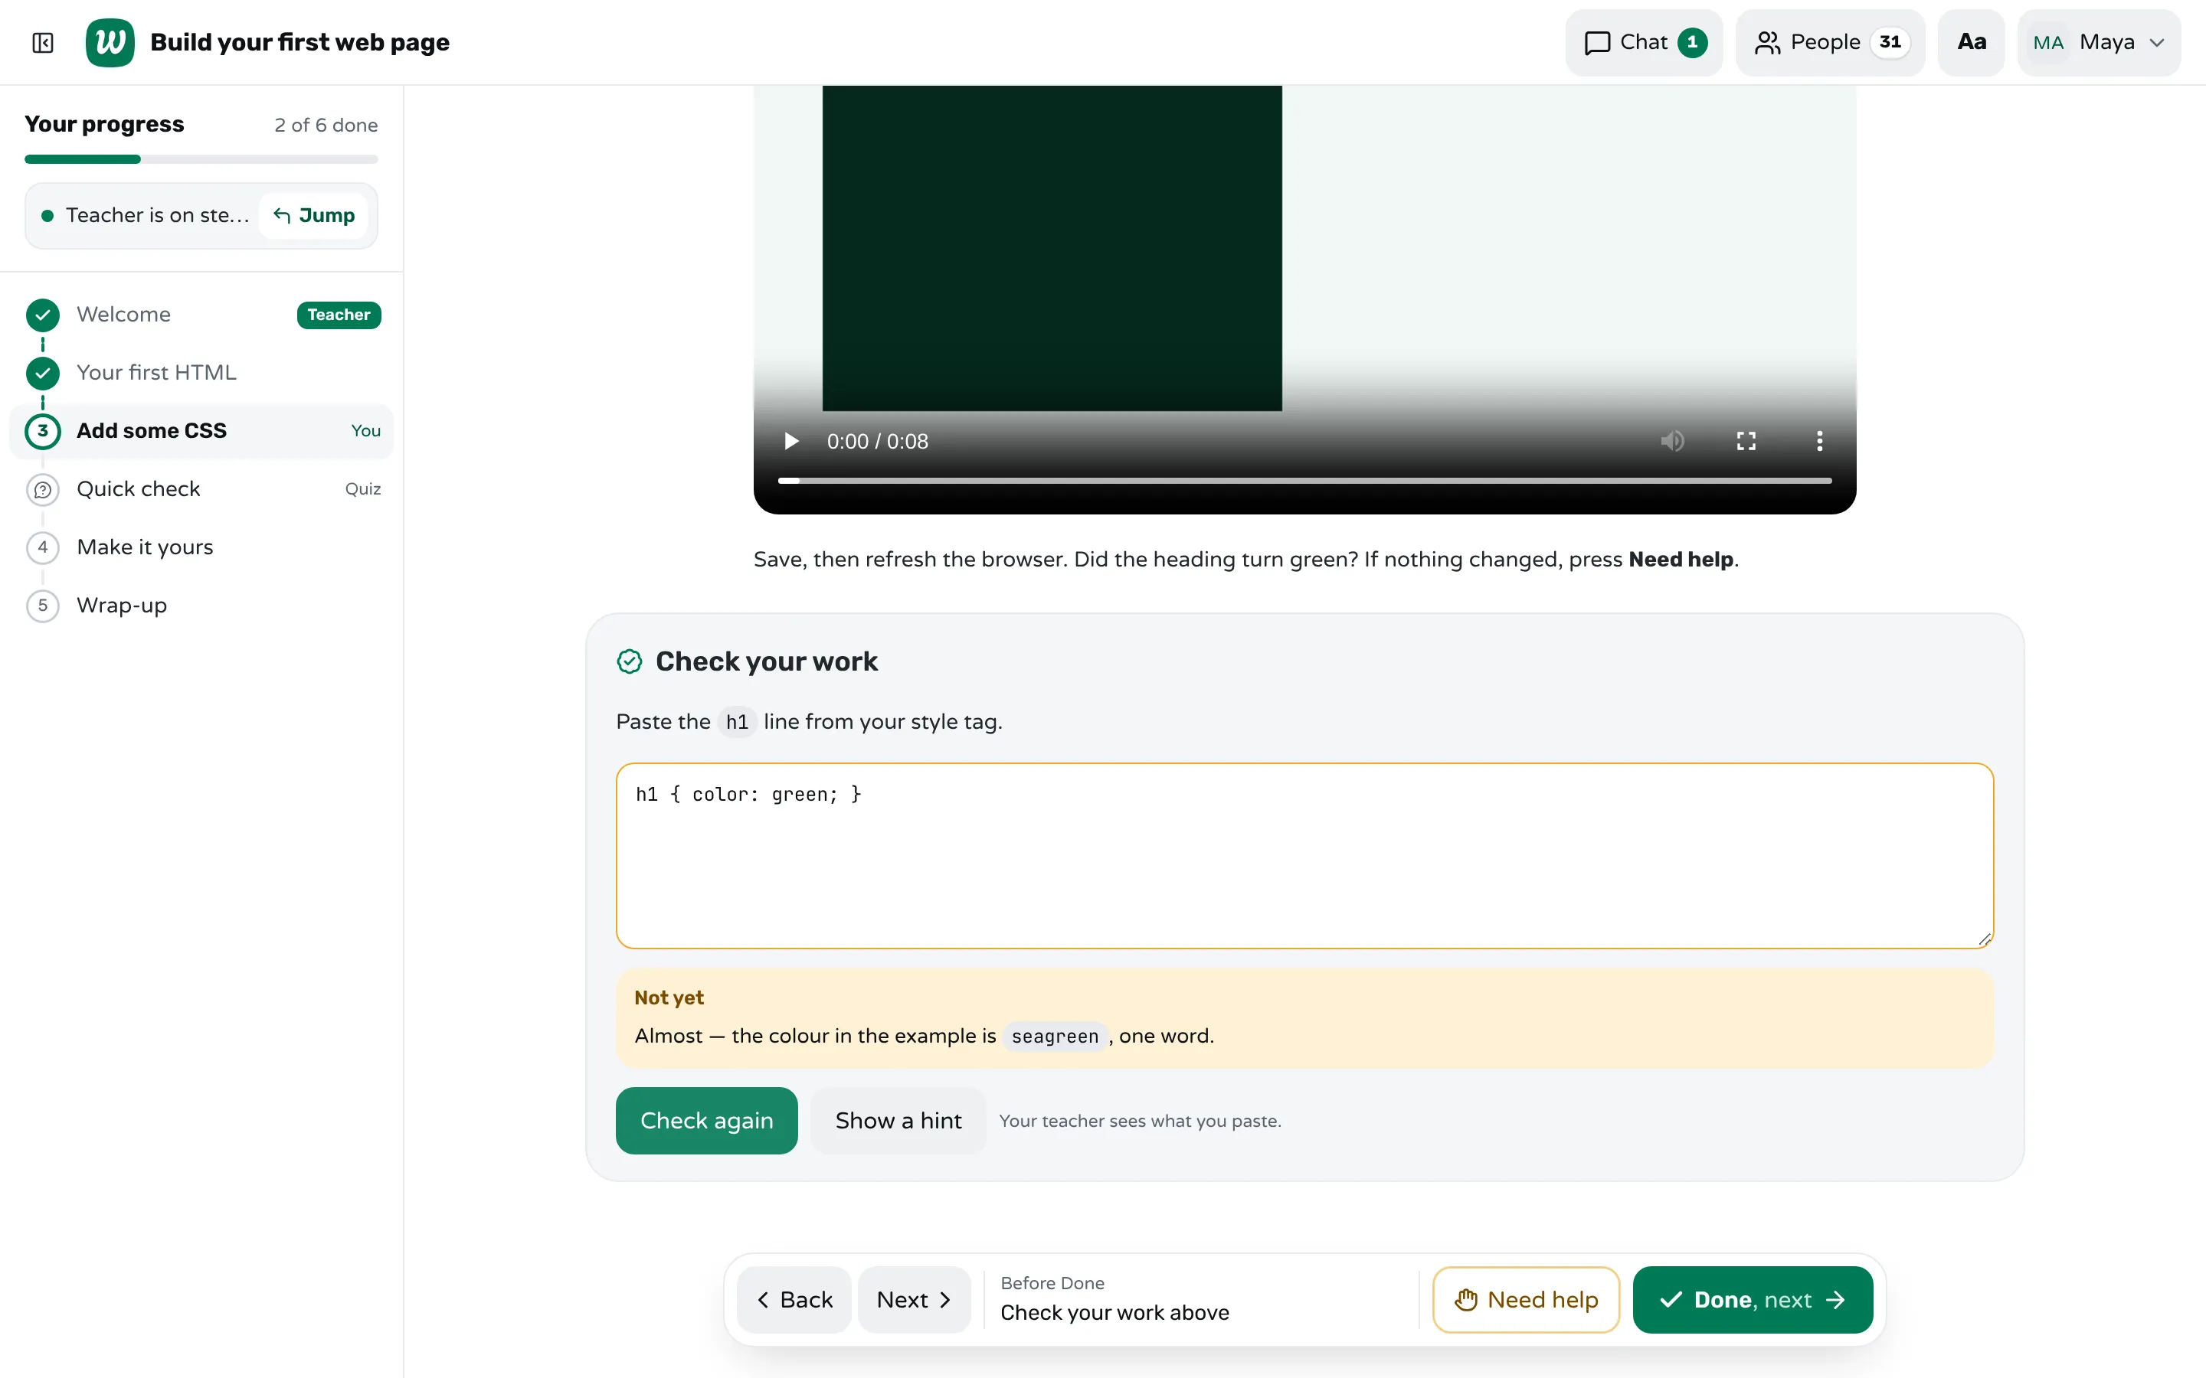This screenshot has width=2206, height=1378.
Task: Click into the h1 line text area
Action: click(x=1304, y=856)
